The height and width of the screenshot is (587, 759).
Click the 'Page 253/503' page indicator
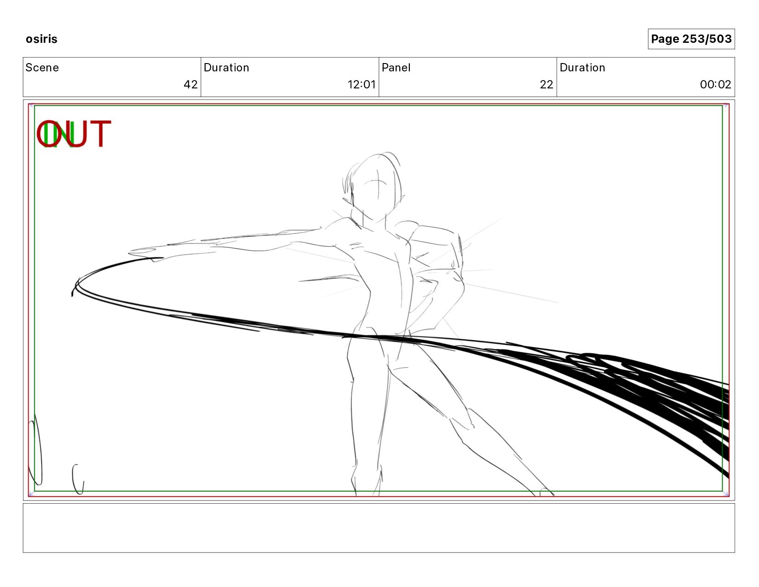click(x=691, y=39)
